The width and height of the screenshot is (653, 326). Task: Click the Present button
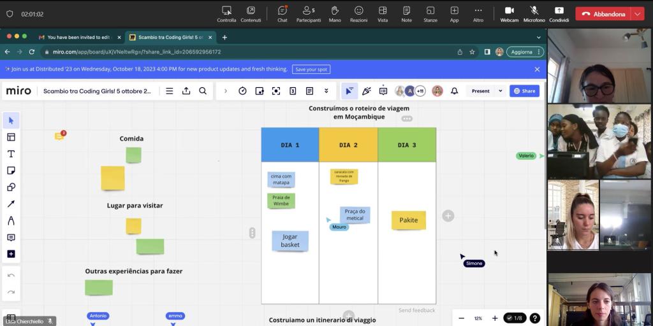pos(481,91)
